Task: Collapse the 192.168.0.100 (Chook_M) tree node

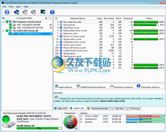Action: point(3,31)
